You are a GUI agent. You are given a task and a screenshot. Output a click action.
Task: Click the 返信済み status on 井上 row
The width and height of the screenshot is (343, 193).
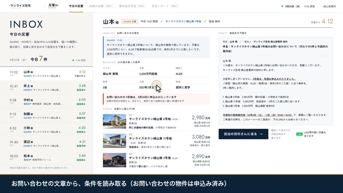tap(81, 90)
